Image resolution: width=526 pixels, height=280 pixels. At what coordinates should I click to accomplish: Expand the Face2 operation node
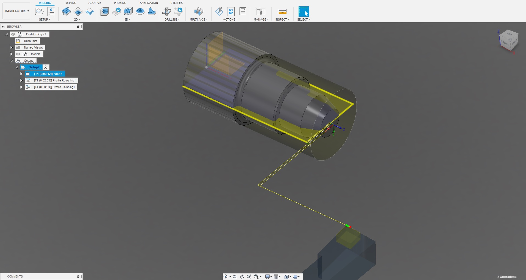click(x=21, y=74)
